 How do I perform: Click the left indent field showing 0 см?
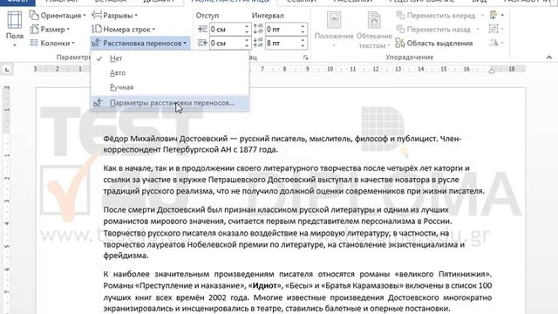point(227,30)
